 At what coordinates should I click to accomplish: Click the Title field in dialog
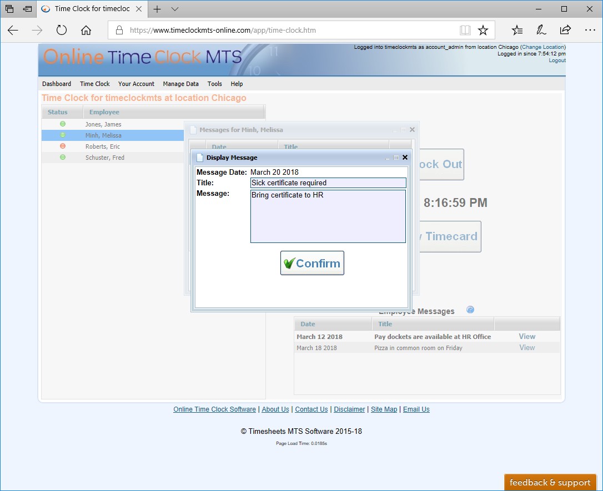pos(328,183)
